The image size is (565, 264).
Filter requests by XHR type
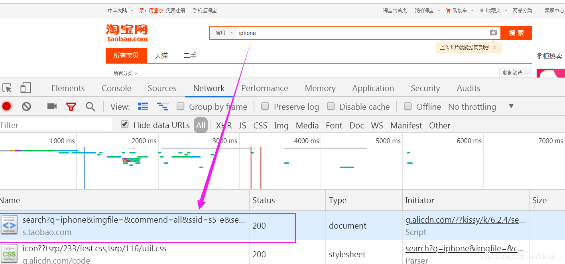pyautogui.click(x=224, y=125)
